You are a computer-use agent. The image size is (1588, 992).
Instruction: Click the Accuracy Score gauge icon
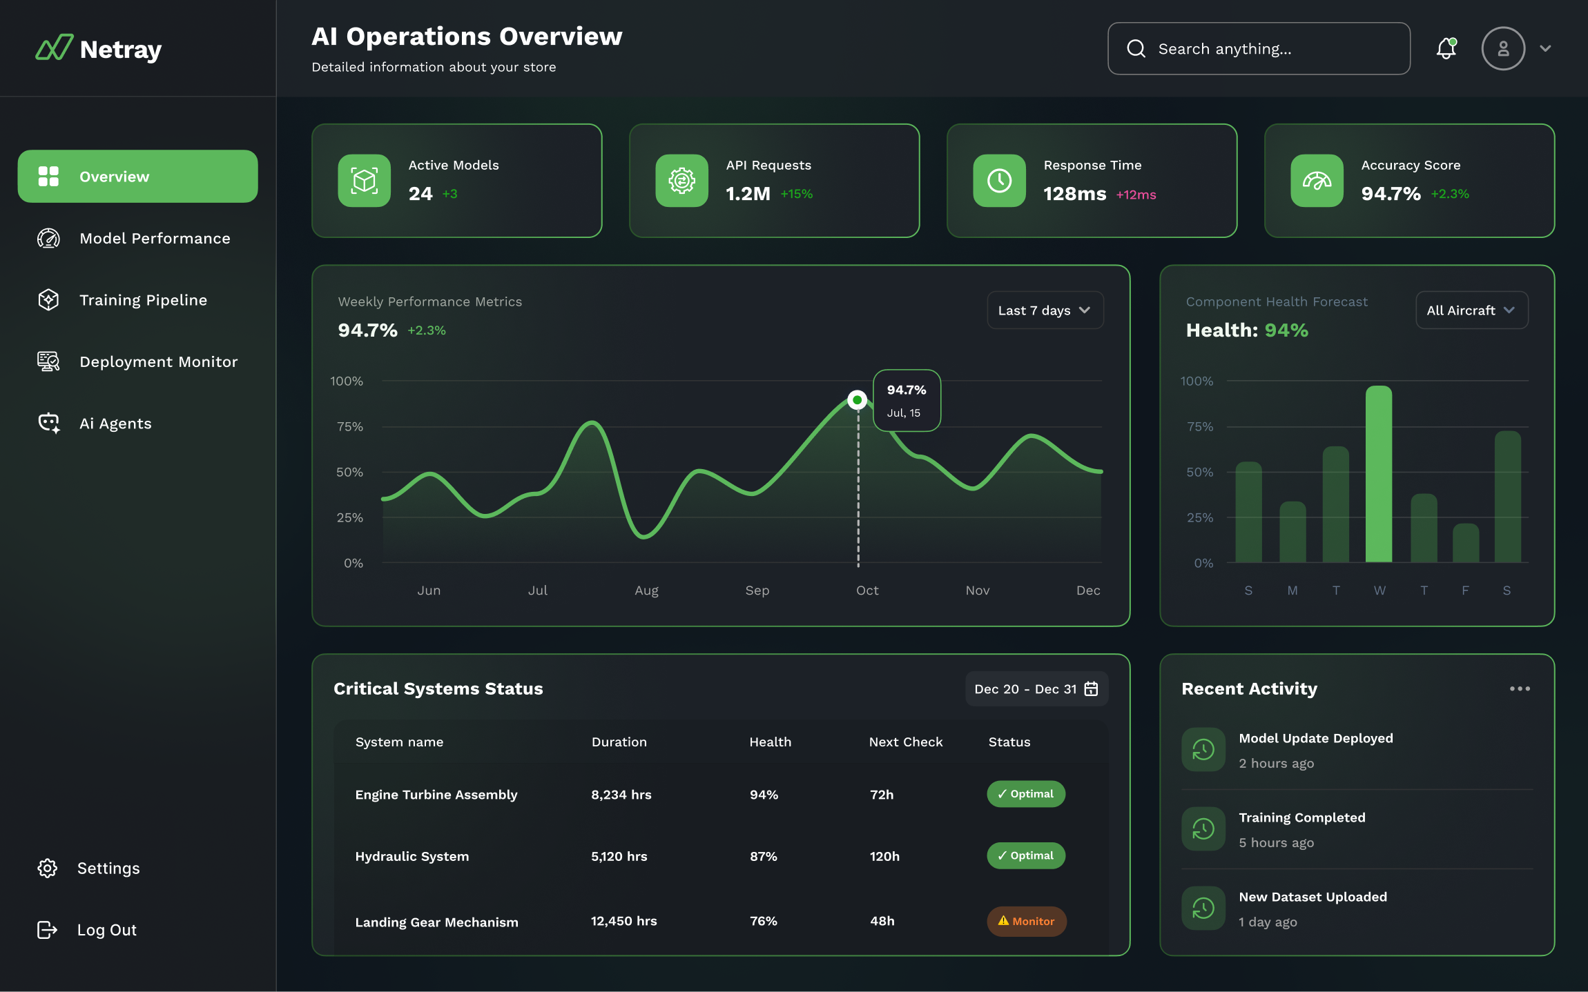click(1317, 181)
